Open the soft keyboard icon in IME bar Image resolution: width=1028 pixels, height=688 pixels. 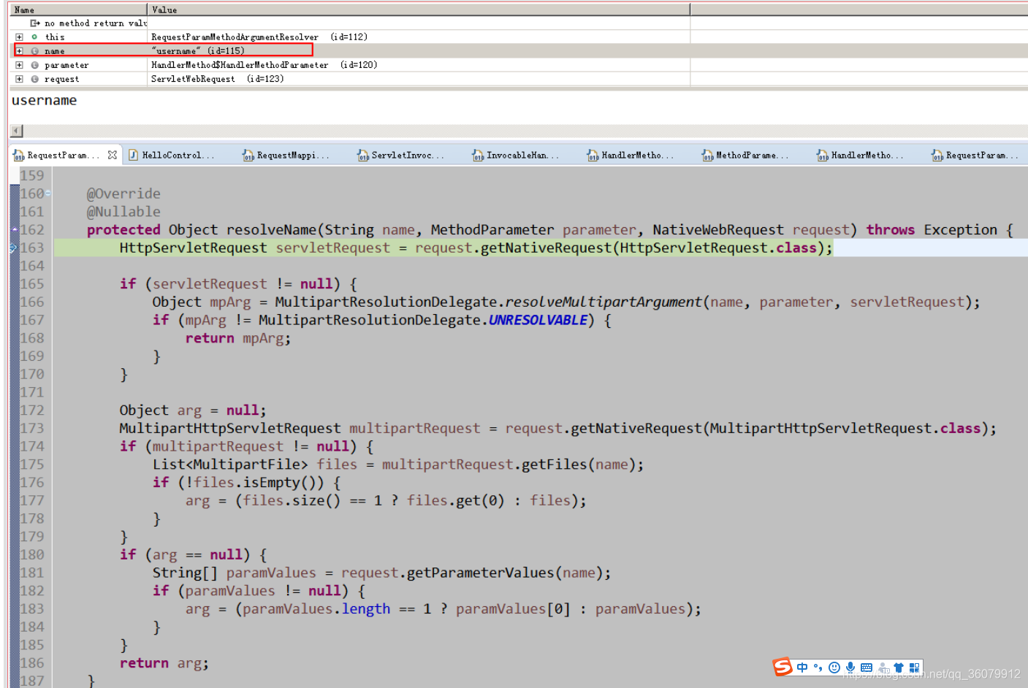(867, 668)
